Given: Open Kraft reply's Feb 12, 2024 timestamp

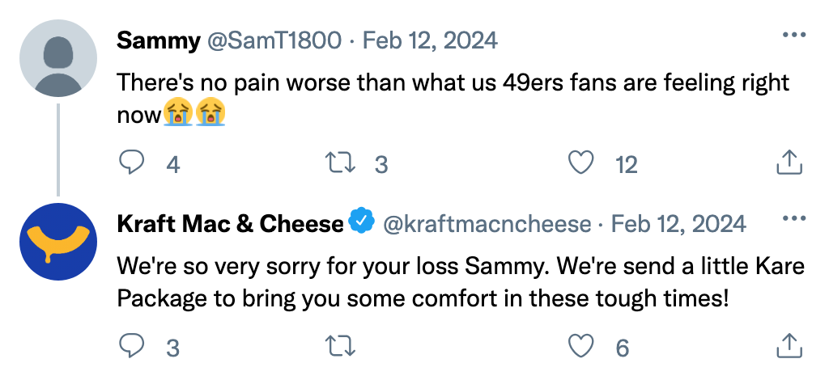Looking at the screenshot, I should click(678, 224).
